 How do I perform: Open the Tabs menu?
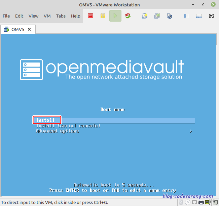tap(61, 16)
